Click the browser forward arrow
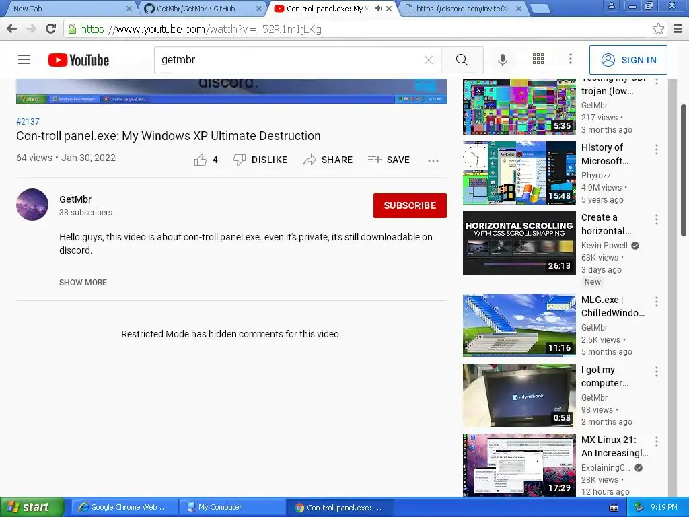 click(x=31, y=29)
